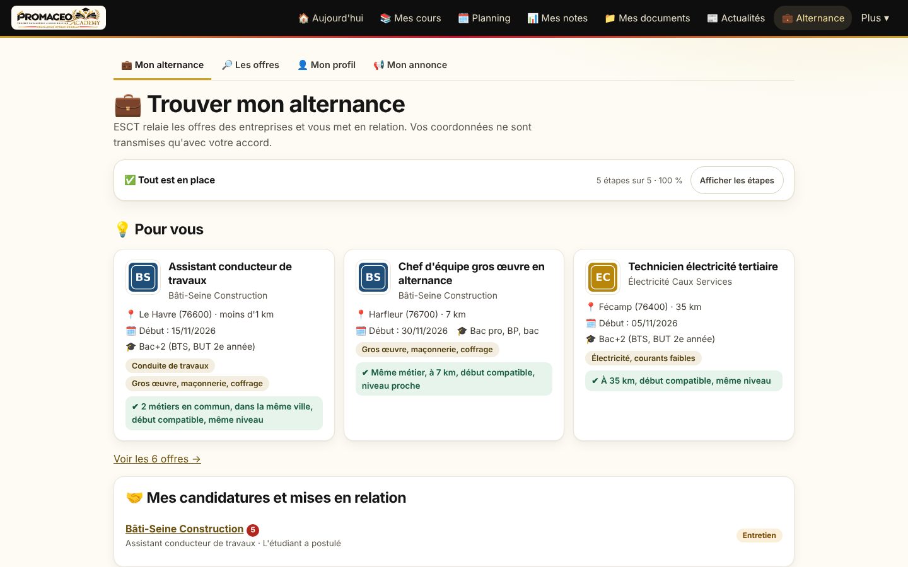The image size is (908, 567).
Task: Open the Assistant conducteur de travaux offer
Action: tap(230, 273)
